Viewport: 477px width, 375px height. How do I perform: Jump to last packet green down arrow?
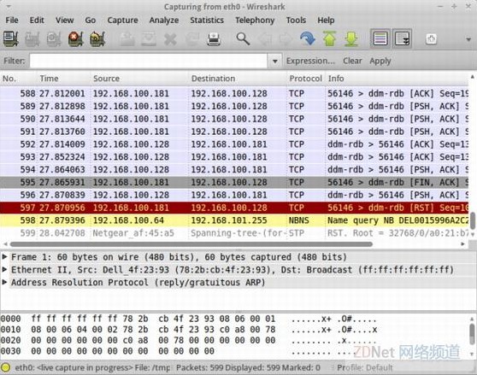pos(351,38)
